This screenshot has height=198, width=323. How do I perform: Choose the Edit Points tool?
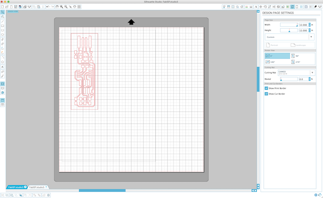tap(2, 17)
